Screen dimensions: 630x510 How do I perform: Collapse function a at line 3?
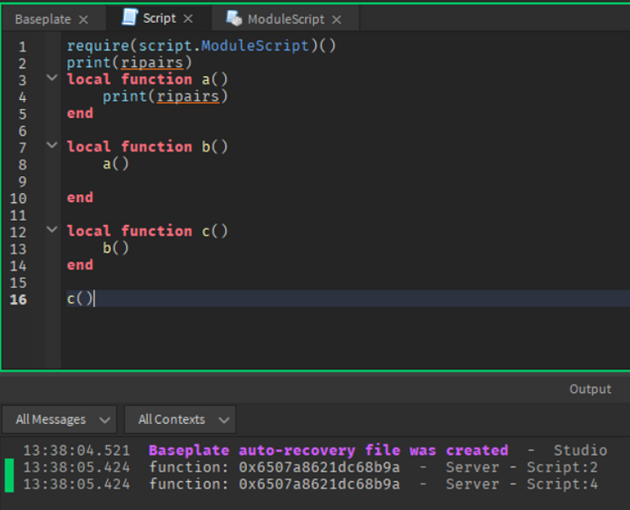(52, 77)
